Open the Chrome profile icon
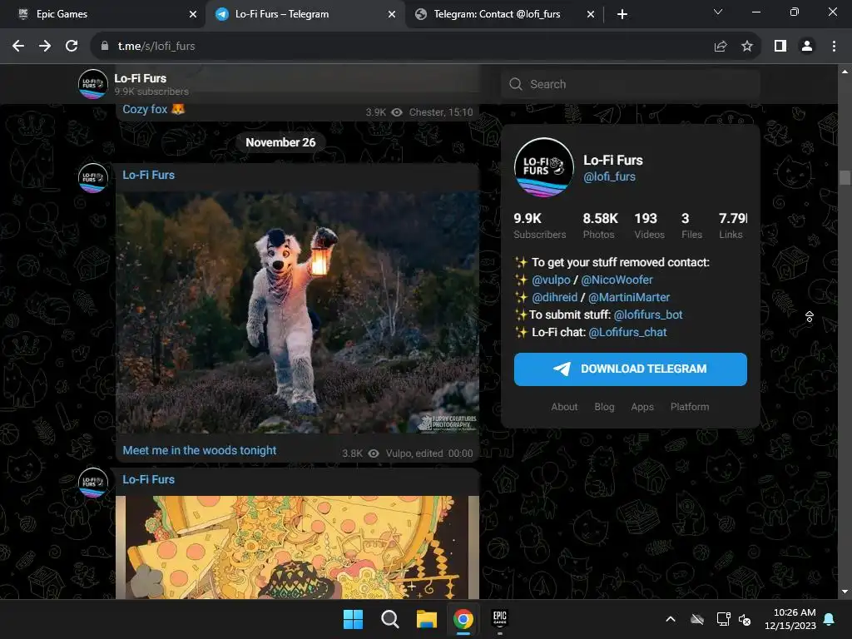This screenshot has height=639, width=852. click(807, 47)
